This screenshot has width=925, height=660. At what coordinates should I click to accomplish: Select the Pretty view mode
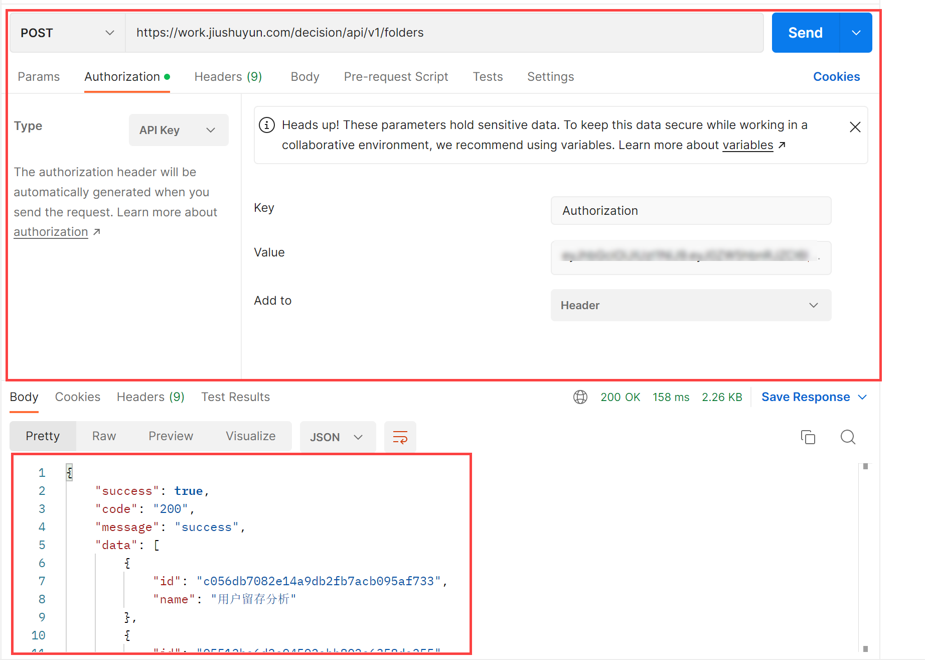43,436
